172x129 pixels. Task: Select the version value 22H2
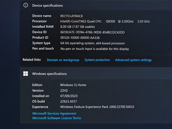pyautogui.click(x=64, y=91)
